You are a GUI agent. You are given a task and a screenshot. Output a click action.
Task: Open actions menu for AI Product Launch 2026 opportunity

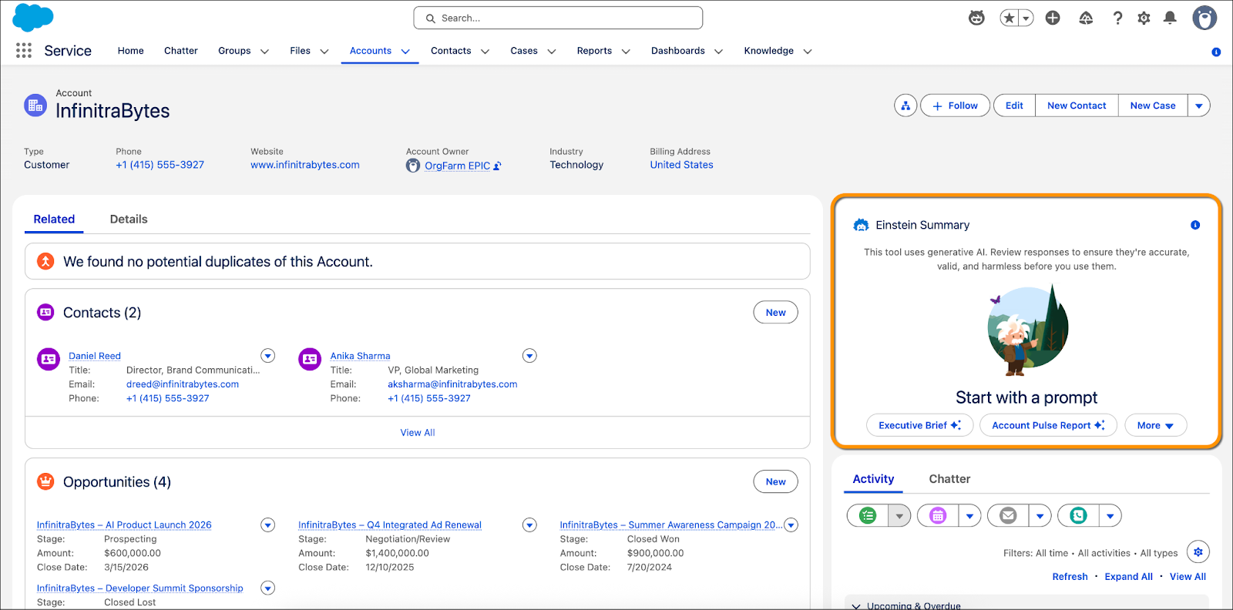pos(268,525)
